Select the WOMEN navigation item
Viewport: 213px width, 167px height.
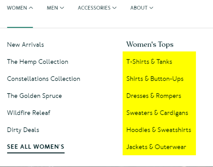(x=17, y=8)
